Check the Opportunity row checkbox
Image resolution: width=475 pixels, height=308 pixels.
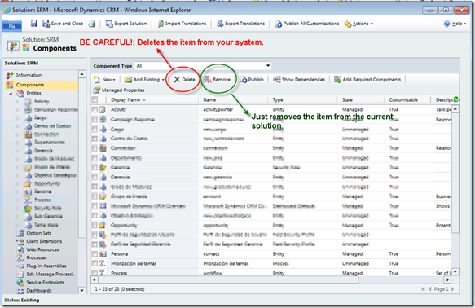point(95,225)
